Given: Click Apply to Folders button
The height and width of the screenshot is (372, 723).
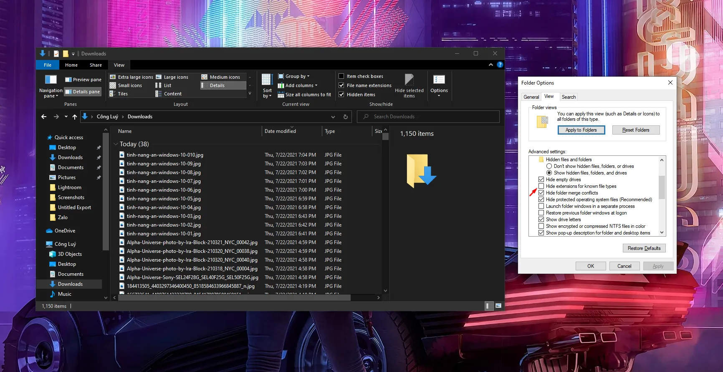Looking at the screenshot, I should coord(581,130).
